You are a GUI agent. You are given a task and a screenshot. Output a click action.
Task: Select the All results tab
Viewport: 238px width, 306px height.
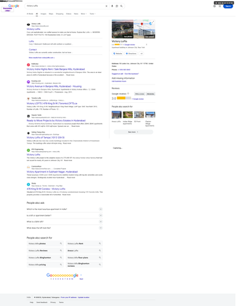[x=37, y=14]
